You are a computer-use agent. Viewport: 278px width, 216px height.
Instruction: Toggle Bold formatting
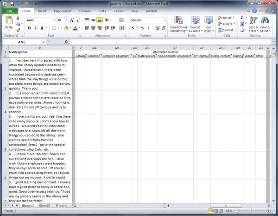coord(29,28)
